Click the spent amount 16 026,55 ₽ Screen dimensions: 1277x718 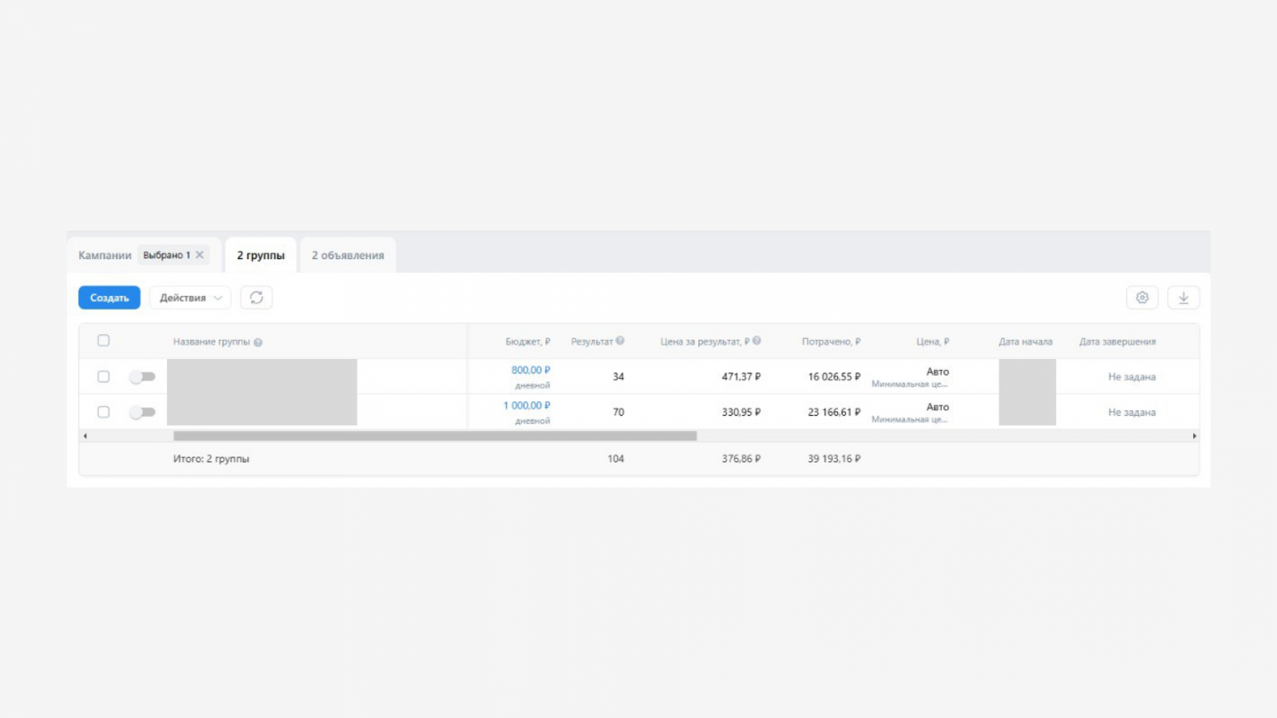point(834,377)
